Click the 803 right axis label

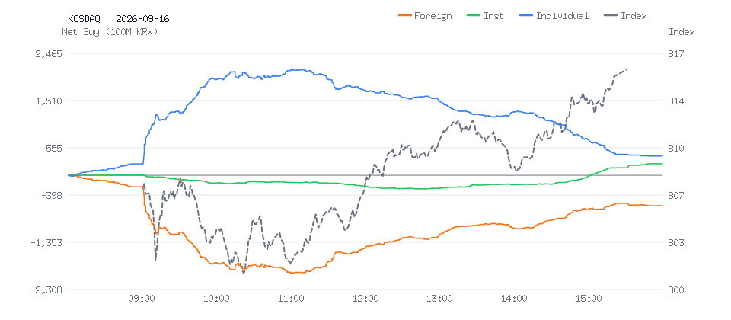676,242
